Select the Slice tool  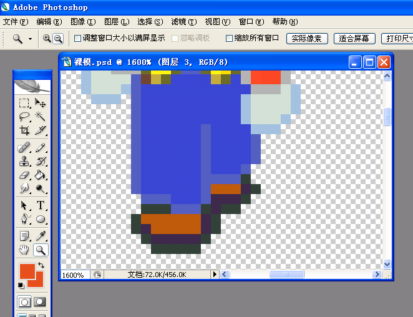pyautogui.click(x=41, y=130)
